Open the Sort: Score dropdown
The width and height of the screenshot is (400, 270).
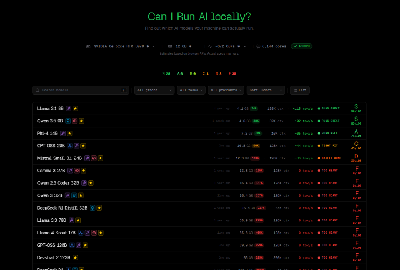(266, 90)
